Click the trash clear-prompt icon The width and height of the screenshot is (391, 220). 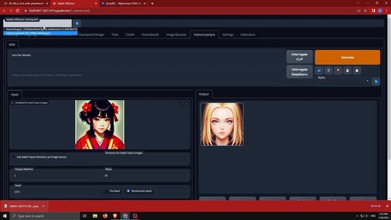(x=329, y=71)
